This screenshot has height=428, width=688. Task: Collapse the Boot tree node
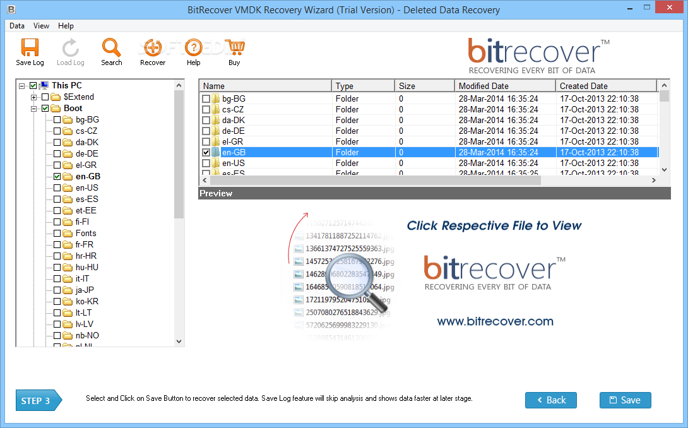tap(33, 109)
